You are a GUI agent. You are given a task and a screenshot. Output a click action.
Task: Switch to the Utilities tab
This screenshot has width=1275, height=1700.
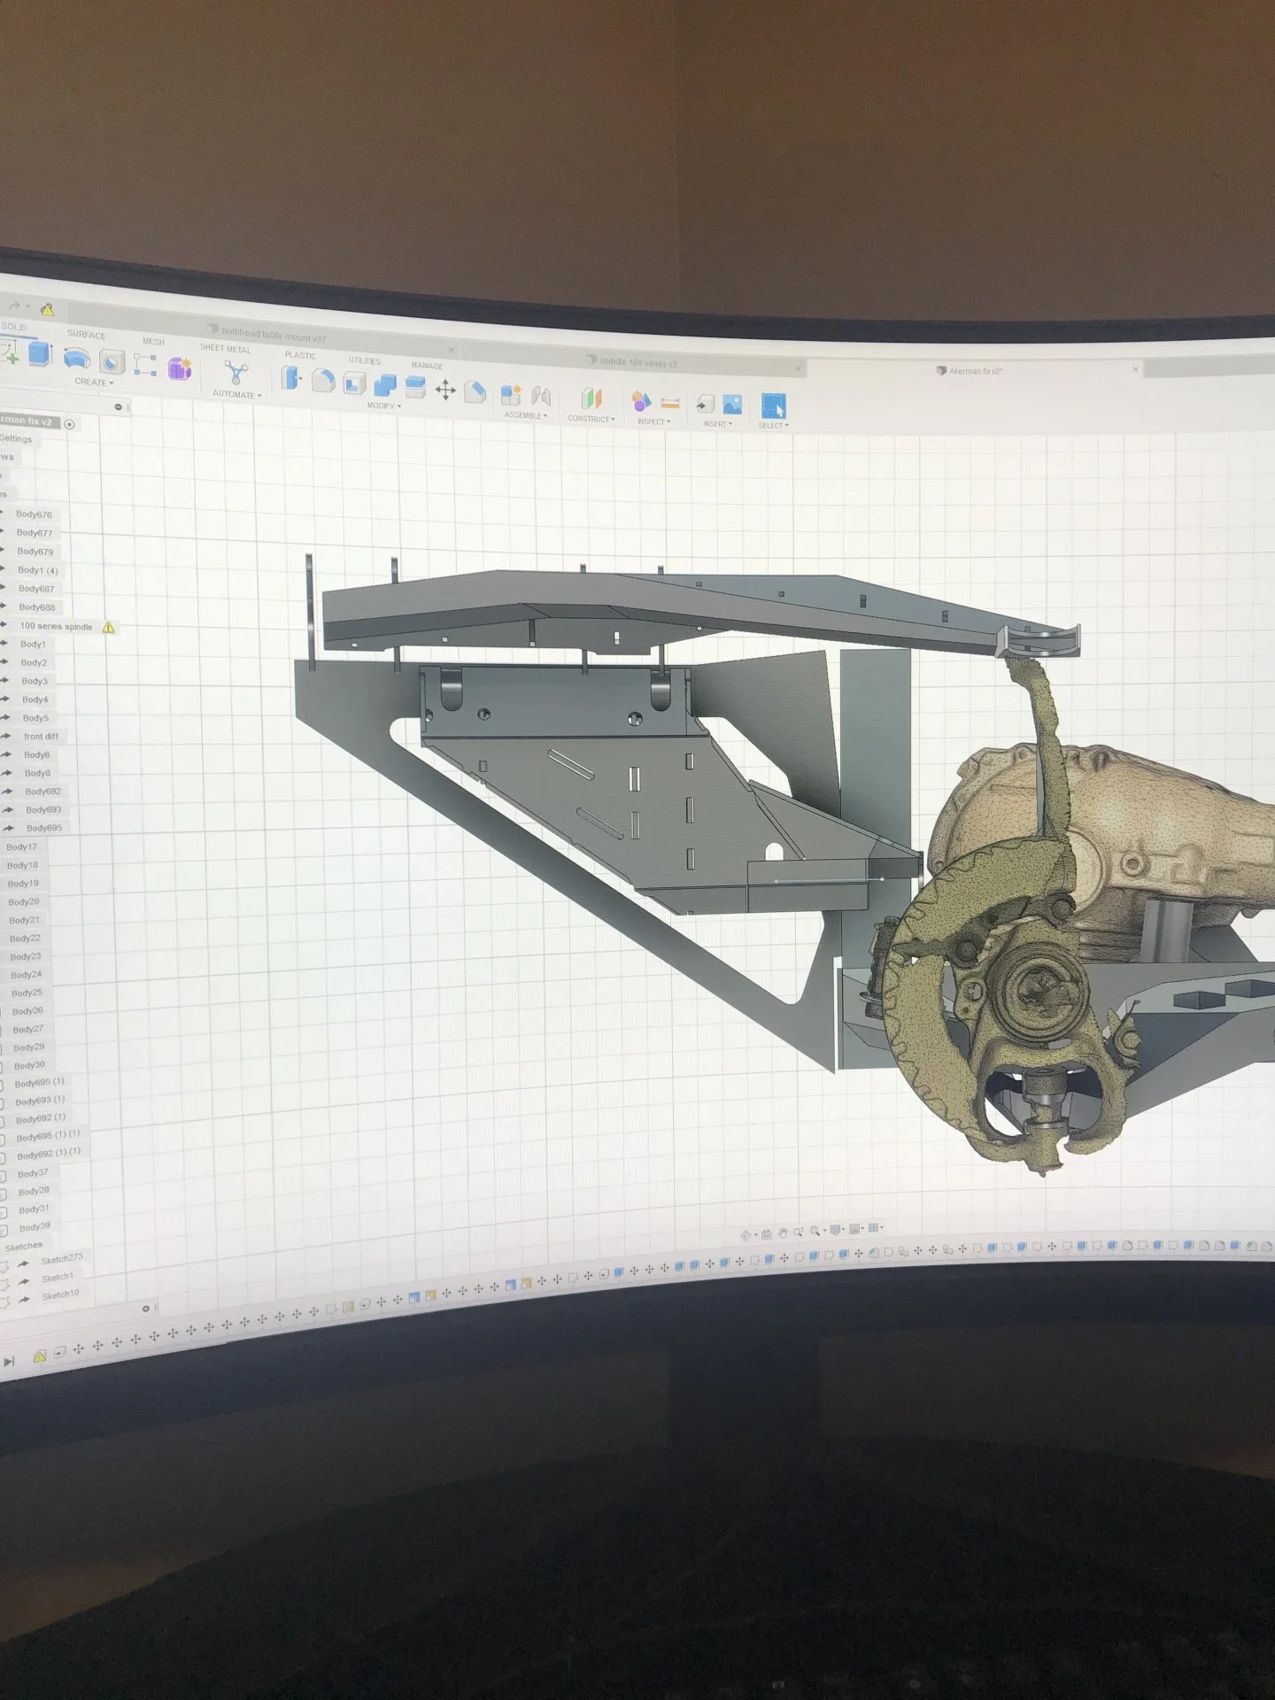pyautogui.click(x=365, y=361)
